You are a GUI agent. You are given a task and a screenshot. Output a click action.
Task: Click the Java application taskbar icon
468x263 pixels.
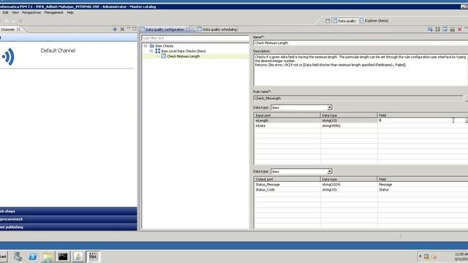(78, 256)
